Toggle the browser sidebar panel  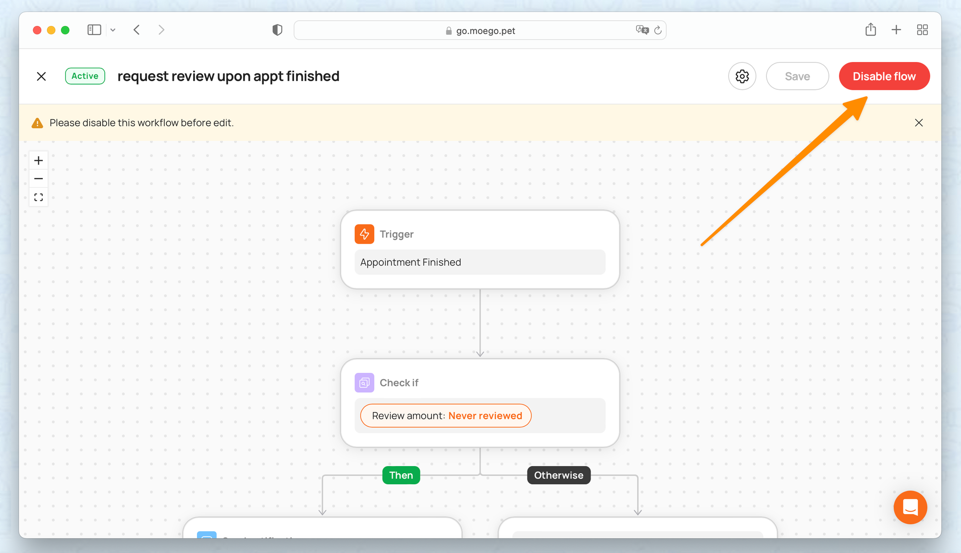(94, 30)
